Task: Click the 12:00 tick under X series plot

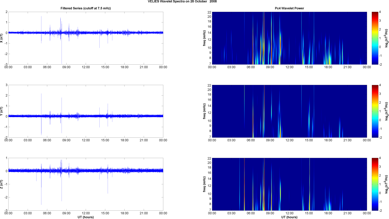Action: (86, 67)
